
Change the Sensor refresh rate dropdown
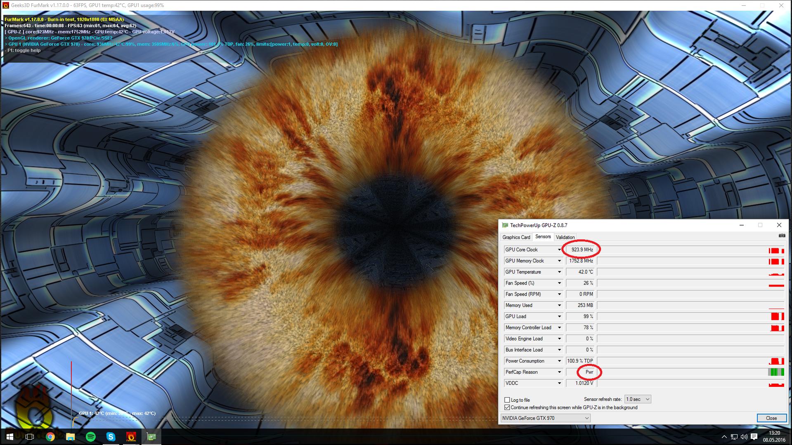coord(638,399)
